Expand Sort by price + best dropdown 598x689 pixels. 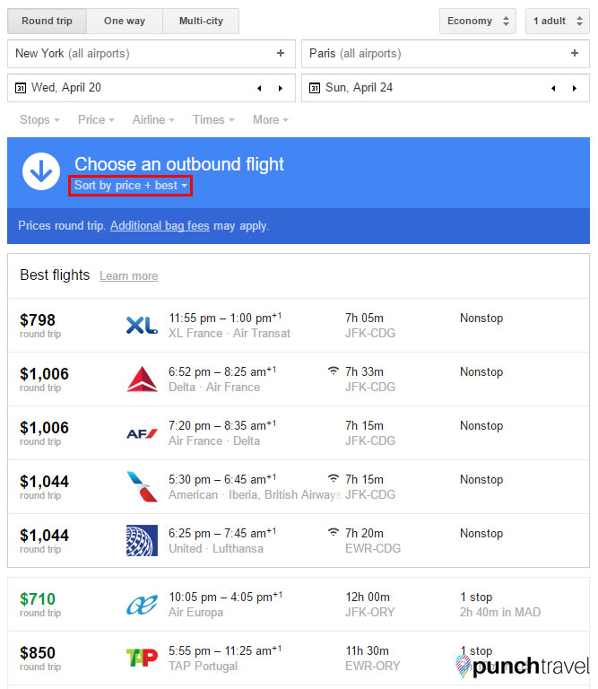(x=130, y=186)
